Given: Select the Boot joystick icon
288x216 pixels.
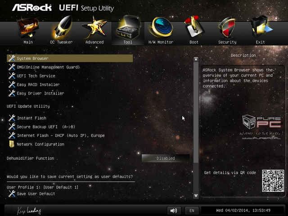Looking at the screenshot, I should tap(194, 27).
